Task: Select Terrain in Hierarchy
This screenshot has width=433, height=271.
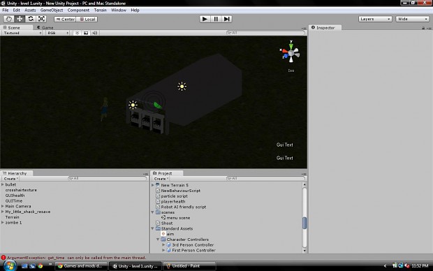Action: pyautogui.click(x=12, y=217)
